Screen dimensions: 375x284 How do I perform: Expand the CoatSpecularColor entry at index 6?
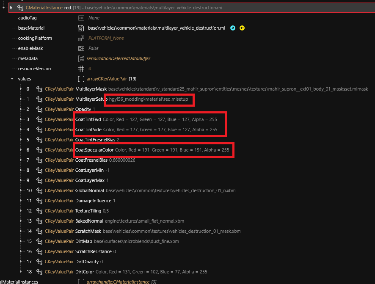(x=20, y=150)
